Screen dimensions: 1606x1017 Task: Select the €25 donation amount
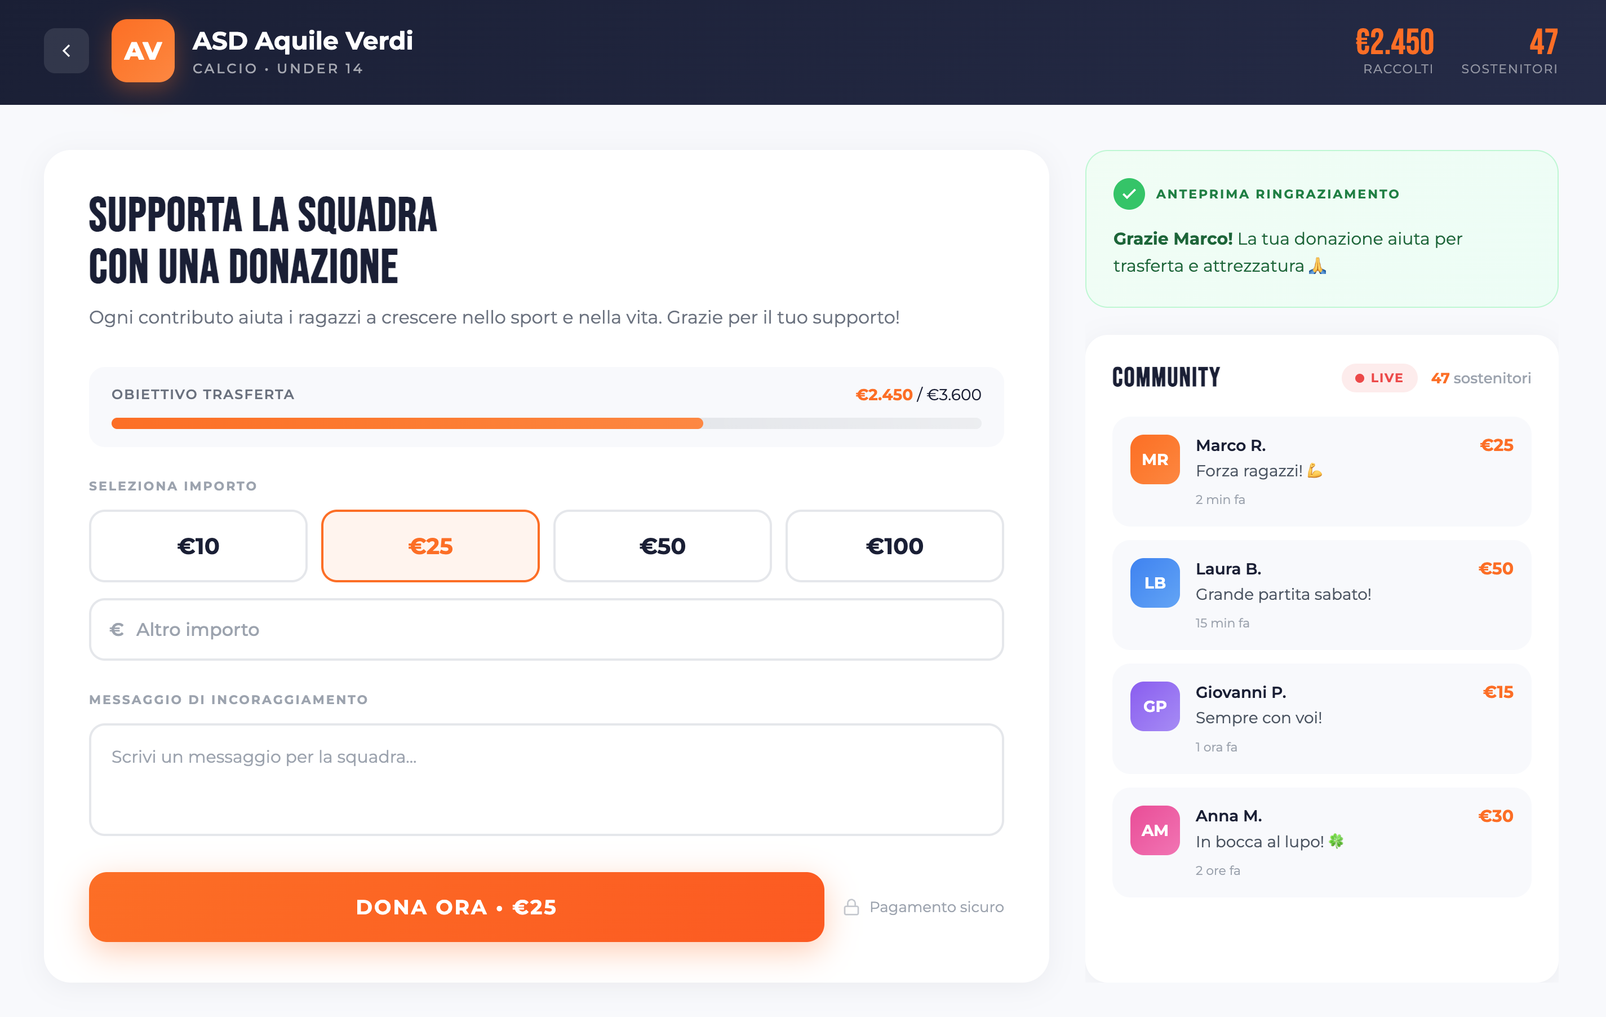click(x=430, y=546)
